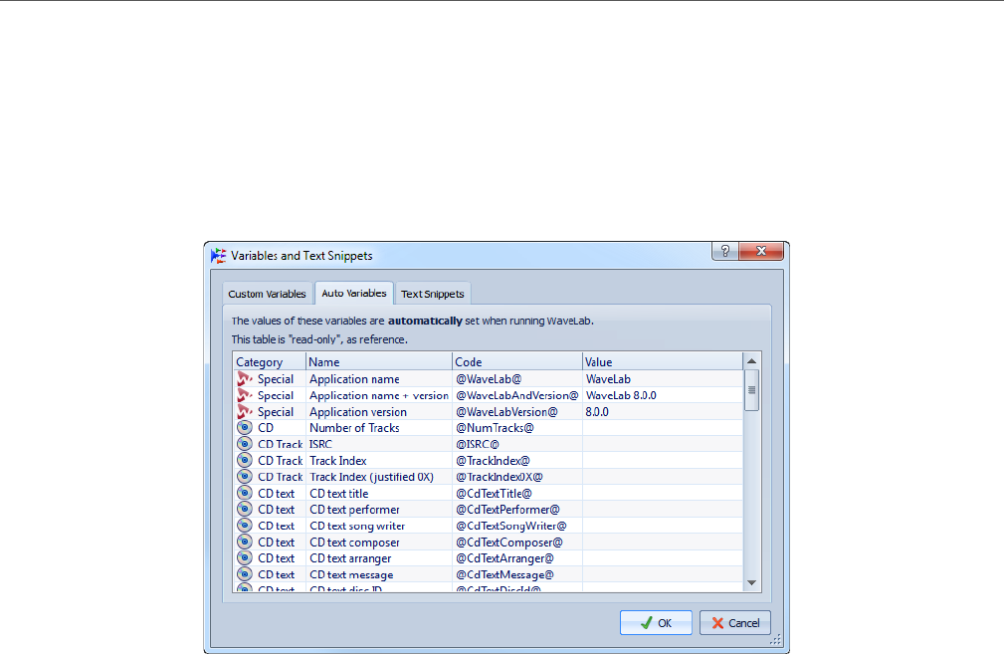The height and width of the screenshot is (654, 1004).
Task: Click the 'Track Index (justified 0X)' name cell
Action: (x=379, y=477)
